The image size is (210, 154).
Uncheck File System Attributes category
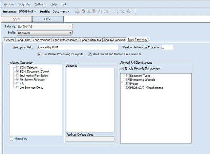pos(17,79)
